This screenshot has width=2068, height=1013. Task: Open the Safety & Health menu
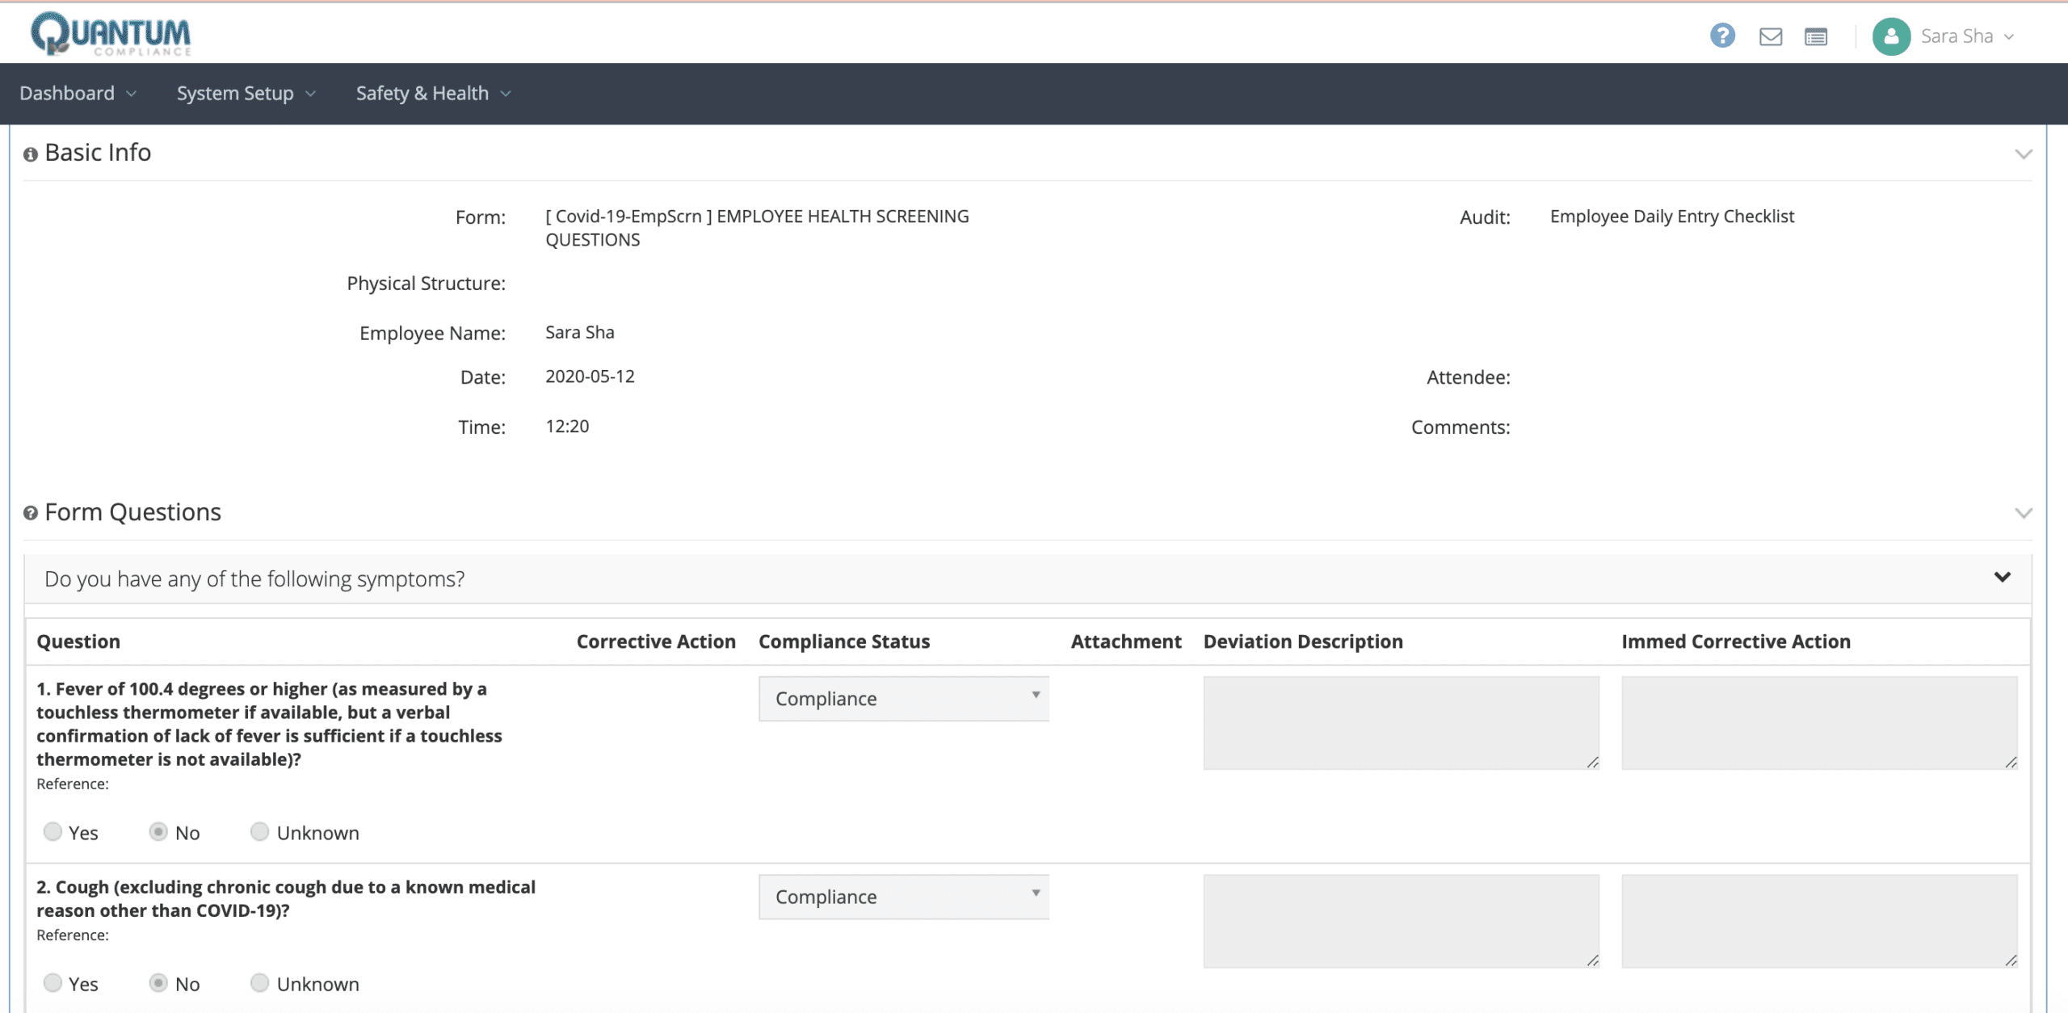[x=433, y=94]
